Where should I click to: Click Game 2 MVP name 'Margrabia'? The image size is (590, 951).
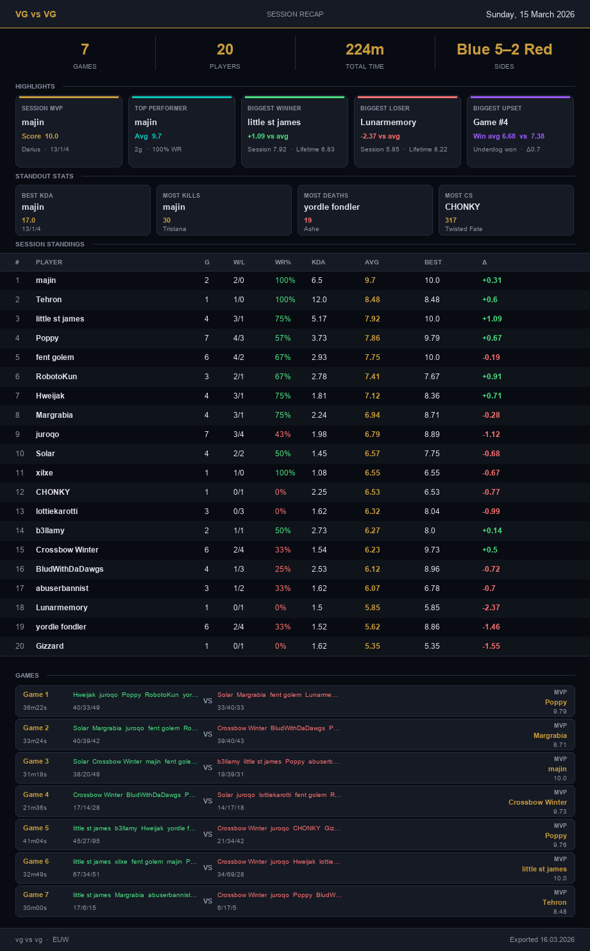coord(550,735)
